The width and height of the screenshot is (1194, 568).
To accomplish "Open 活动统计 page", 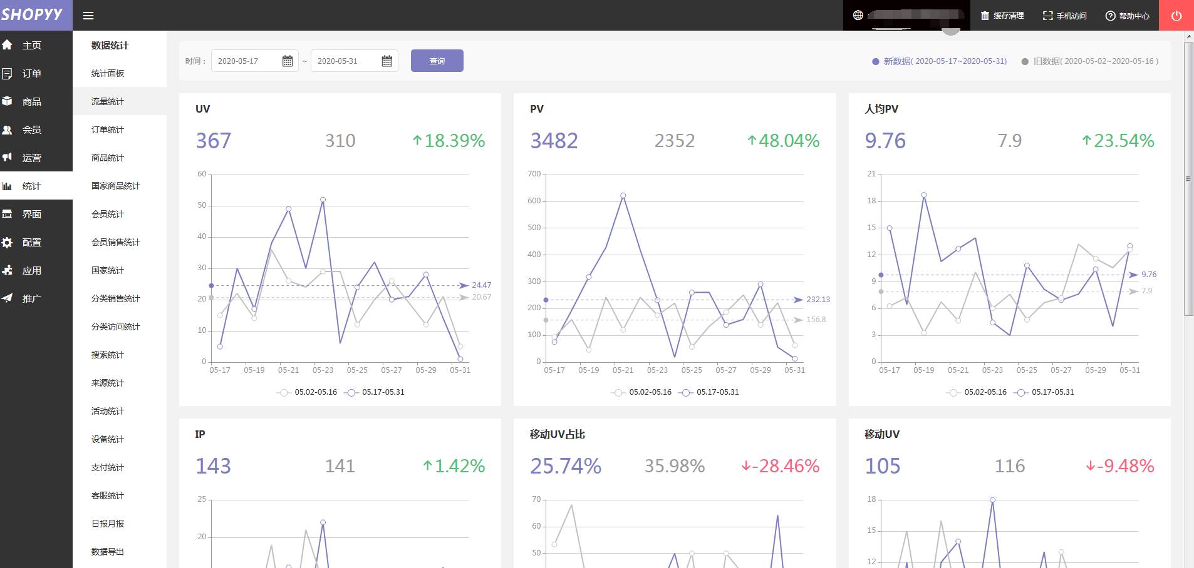I will (x=108, y=411).
